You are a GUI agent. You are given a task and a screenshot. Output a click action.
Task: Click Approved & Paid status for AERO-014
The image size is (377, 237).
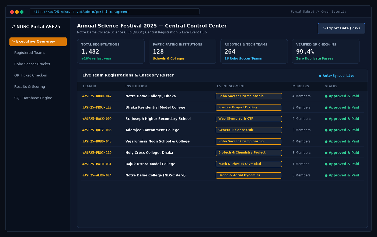click(342, 175)
